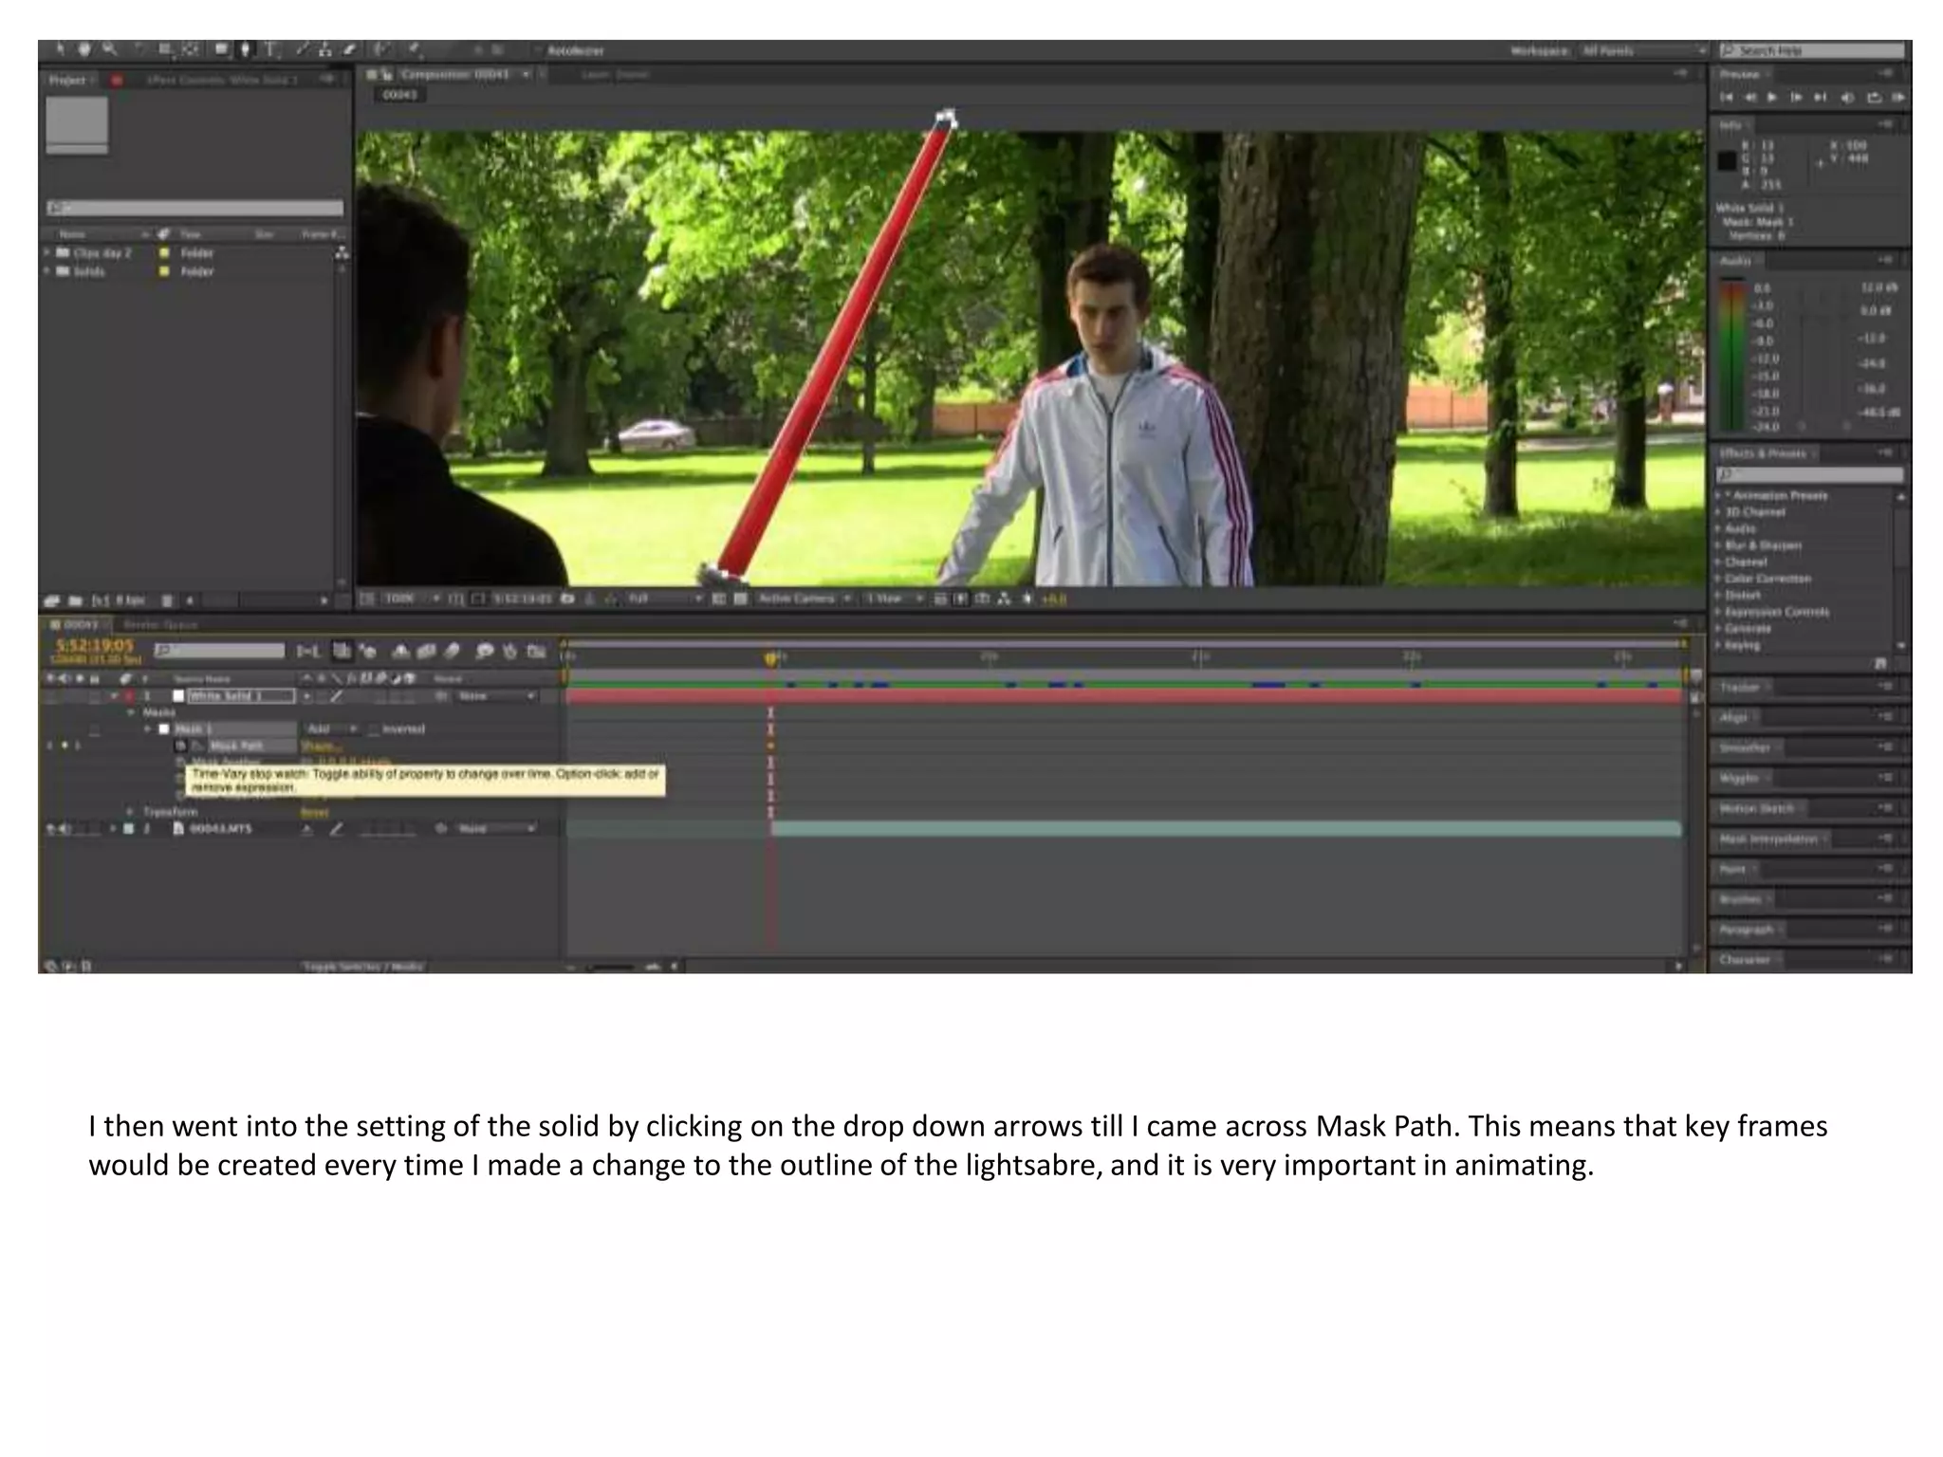Select the Zoom magnifier tool
1943x1457 pixels.
[110, 49]
